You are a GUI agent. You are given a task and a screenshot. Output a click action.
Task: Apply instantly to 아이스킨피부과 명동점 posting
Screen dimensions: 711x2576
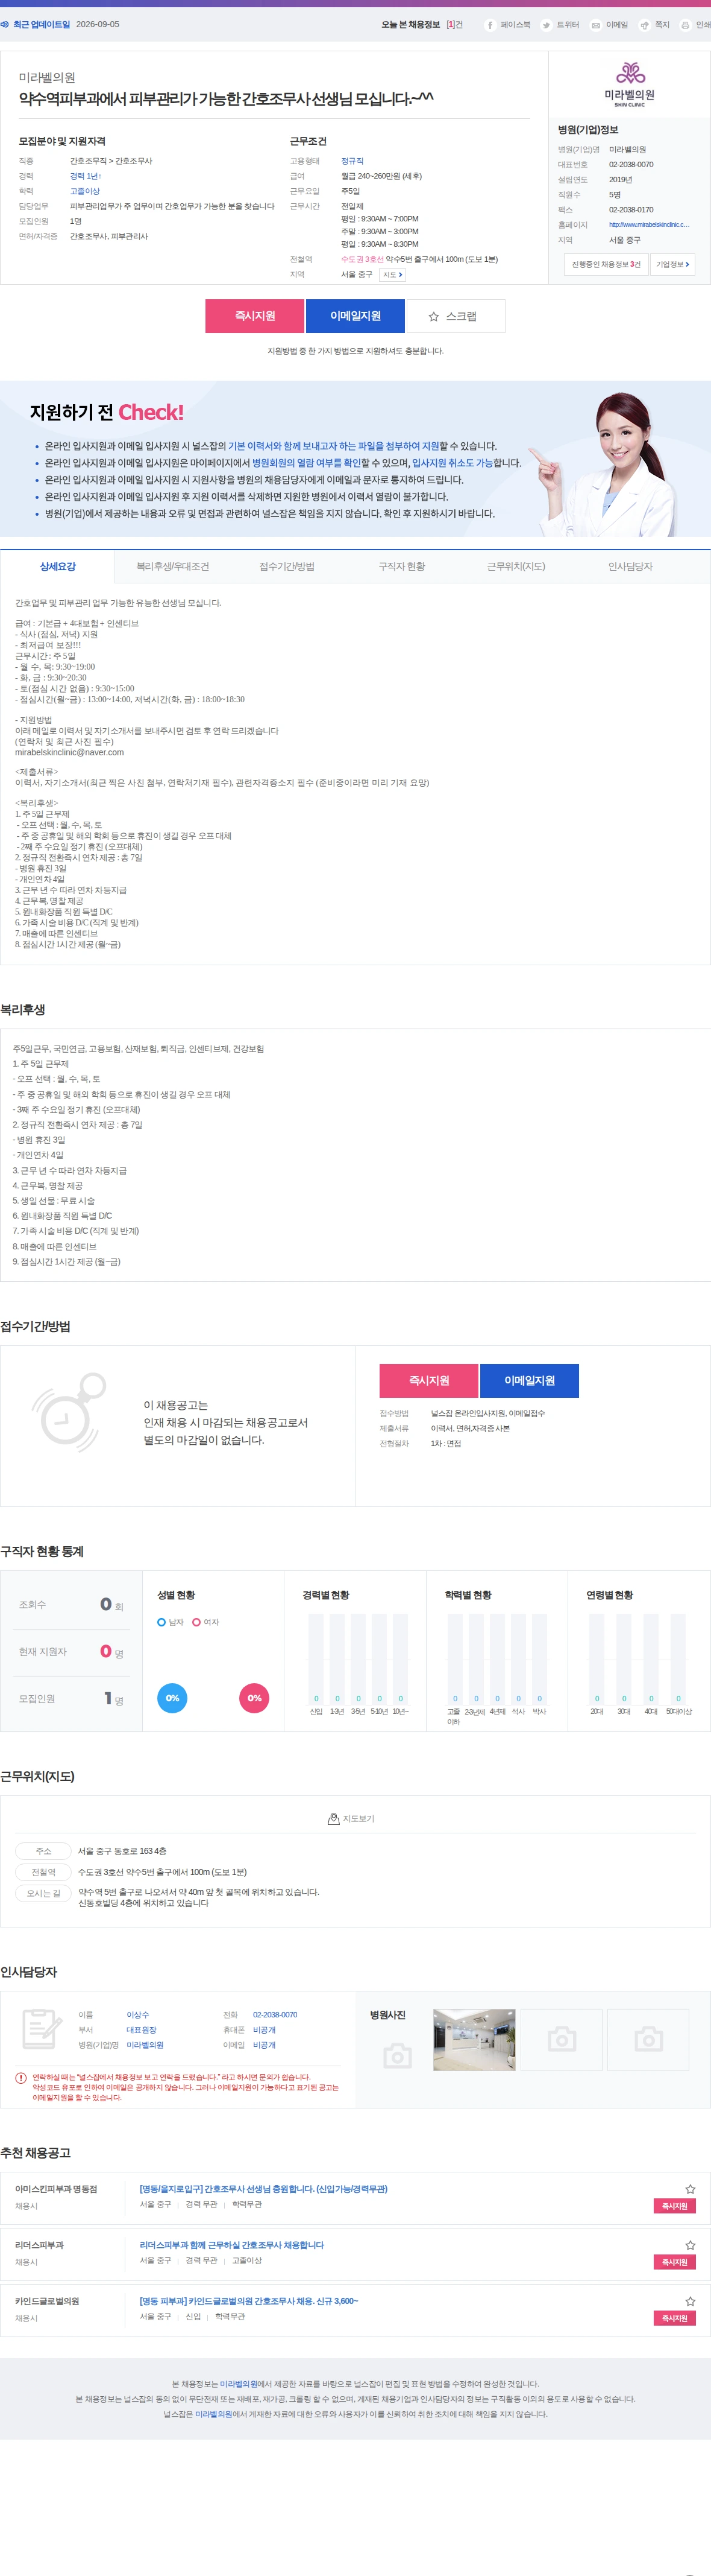[675, 2206]
